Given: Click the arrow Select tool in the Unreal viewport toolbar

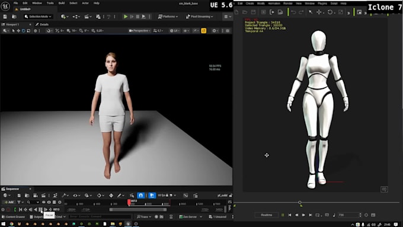Looking at the screenshot, I should tap(14, 31).
